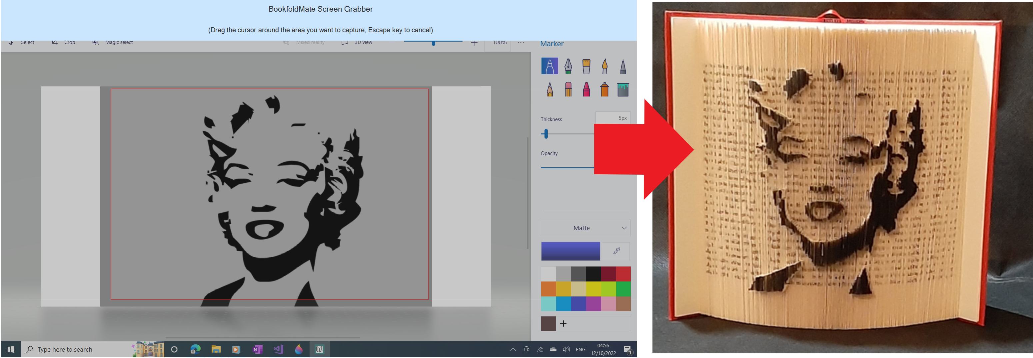Click the Opacity slider track

click(x=567, y=167)
